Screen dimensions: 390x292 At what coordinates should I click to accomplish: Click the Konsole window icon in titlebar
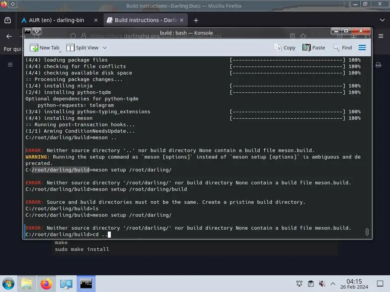27,31
